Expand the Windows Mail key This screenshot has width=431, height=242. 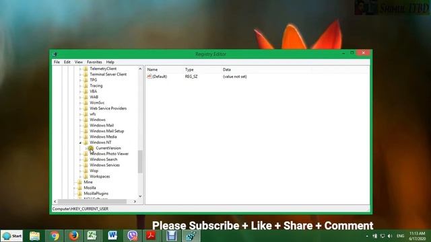[80, 126]
